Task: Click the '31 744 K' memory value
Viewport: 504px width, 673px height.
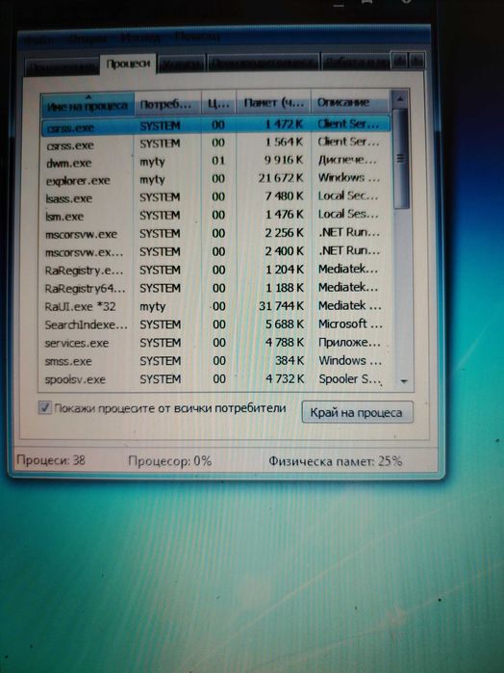Action: tap(282, 305)
